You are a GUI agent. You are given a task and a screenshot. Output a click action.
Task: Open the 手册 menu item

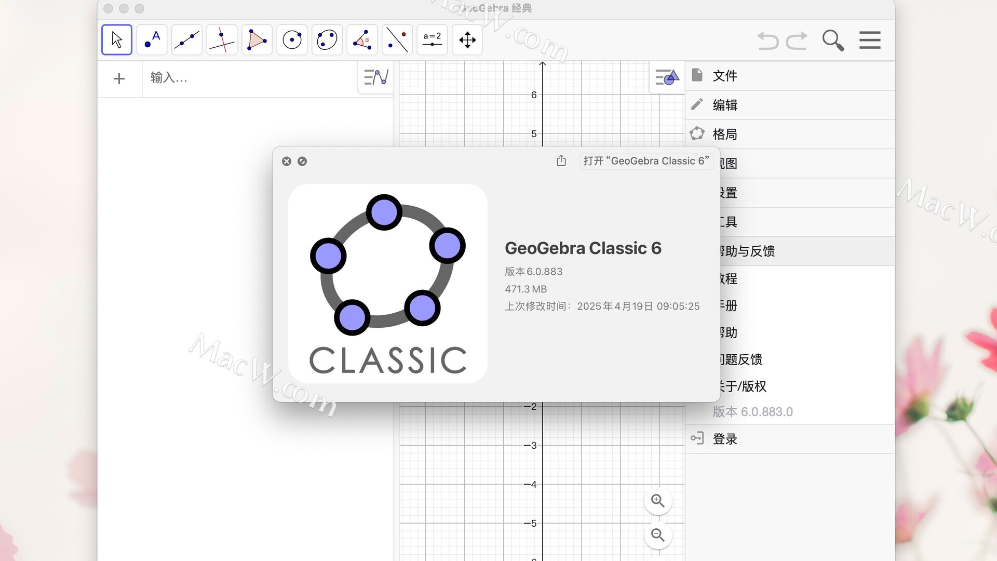(806, 305)
